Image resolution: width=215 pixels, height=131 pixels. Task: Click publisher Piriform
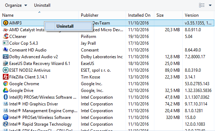tap(88, 37)
